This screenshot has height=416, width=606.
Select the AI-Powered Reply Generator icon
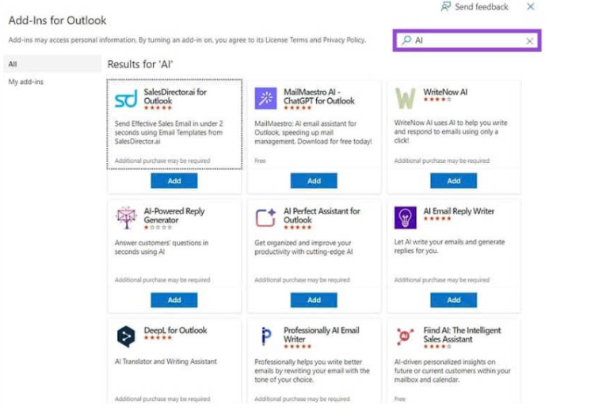click(x=126, y=217)
